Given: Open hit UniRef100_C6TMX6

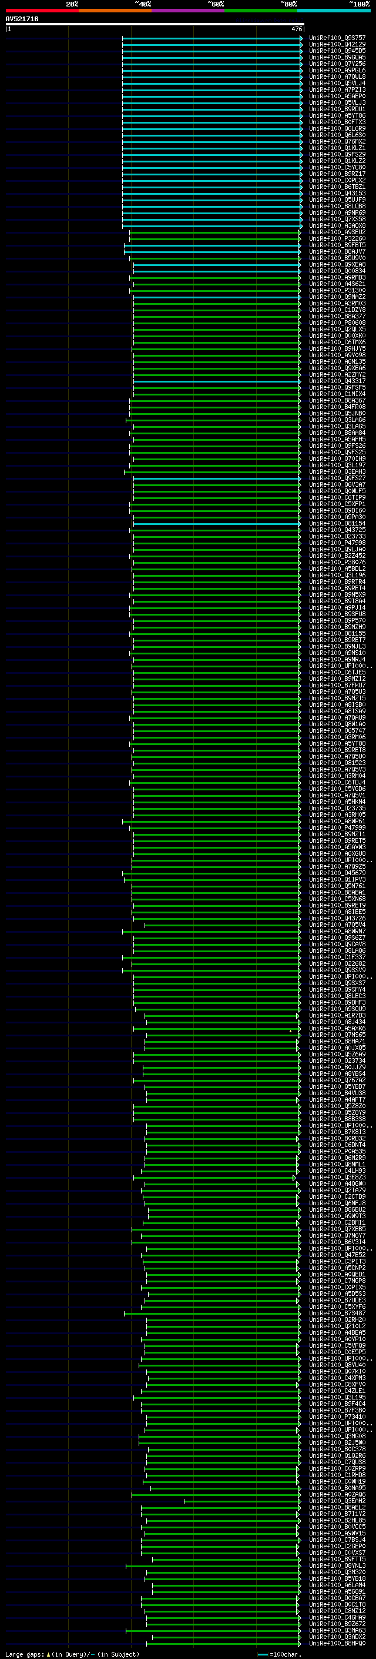Looking at the screenshot, I should click(337, 343).
